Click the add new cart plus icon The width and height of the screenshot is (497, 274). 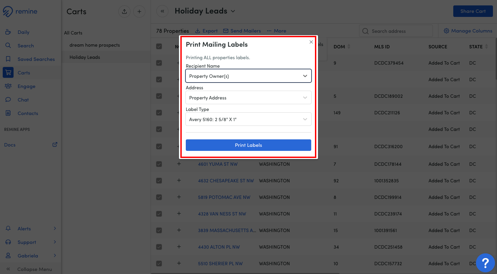139,12
